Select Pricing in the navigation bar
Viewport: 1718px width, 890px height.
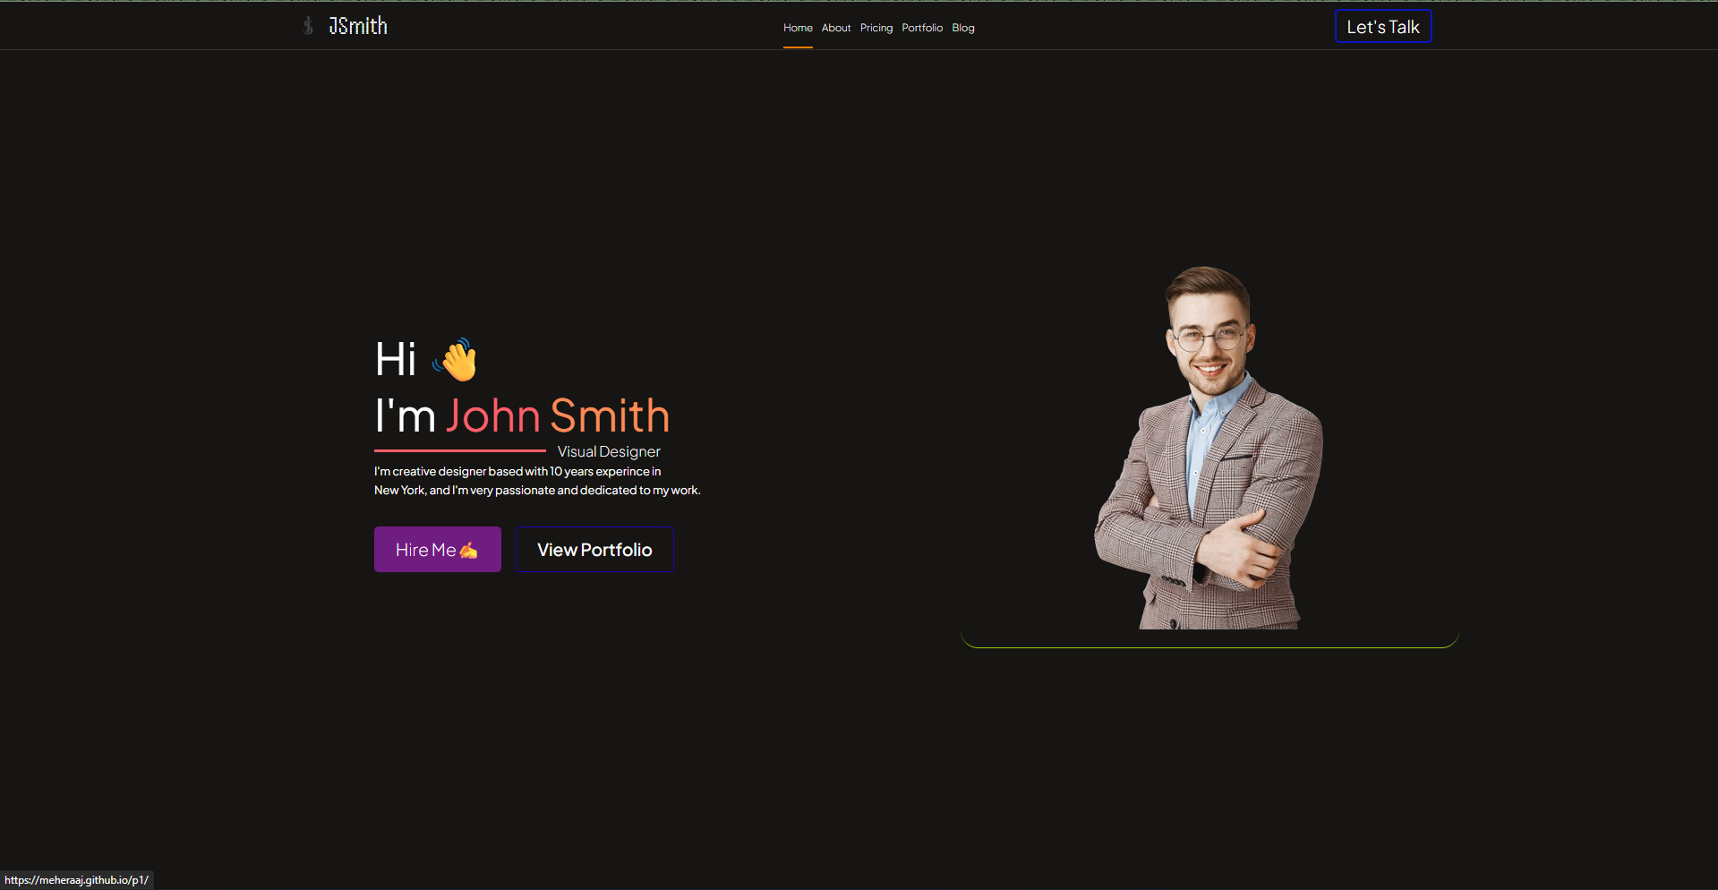876,28
